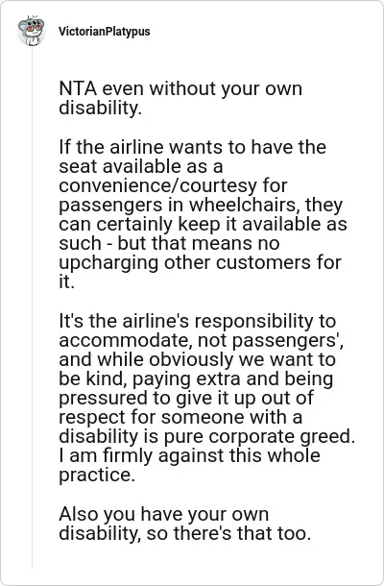This screenshot has height=586, width=384.
Task: Select the "convenience/courtesy for" line
Action: pyautogui.click(x=173, y=185)
